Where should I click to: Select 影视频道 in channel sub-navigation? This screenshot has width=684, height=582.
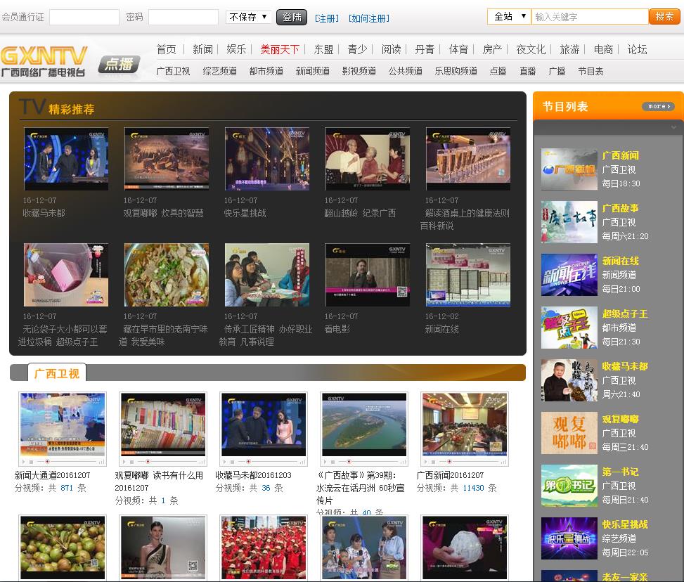tap(359, 71)
